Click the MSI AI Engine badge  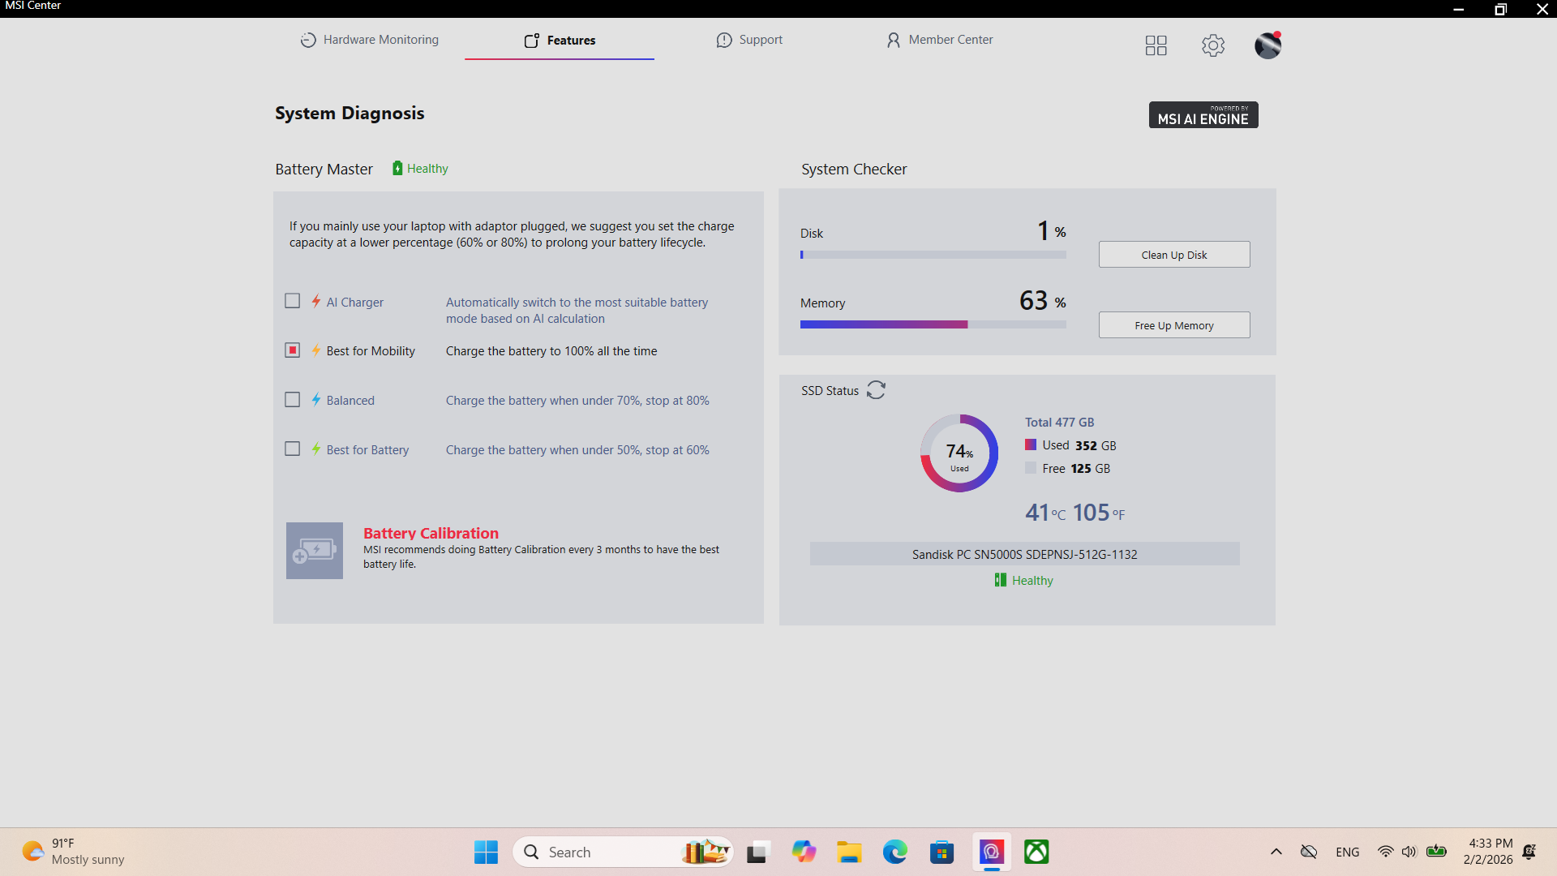pos(1203,115)
